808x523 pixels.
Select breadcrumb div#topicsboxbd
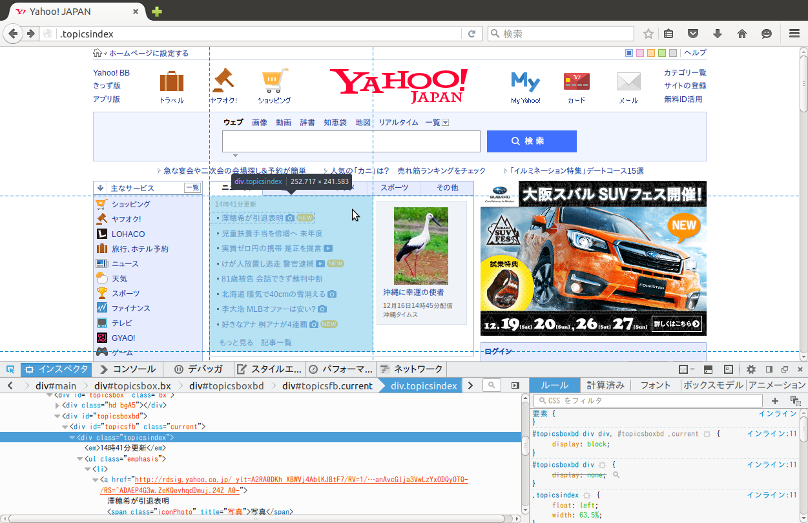[x=227, y=385]
